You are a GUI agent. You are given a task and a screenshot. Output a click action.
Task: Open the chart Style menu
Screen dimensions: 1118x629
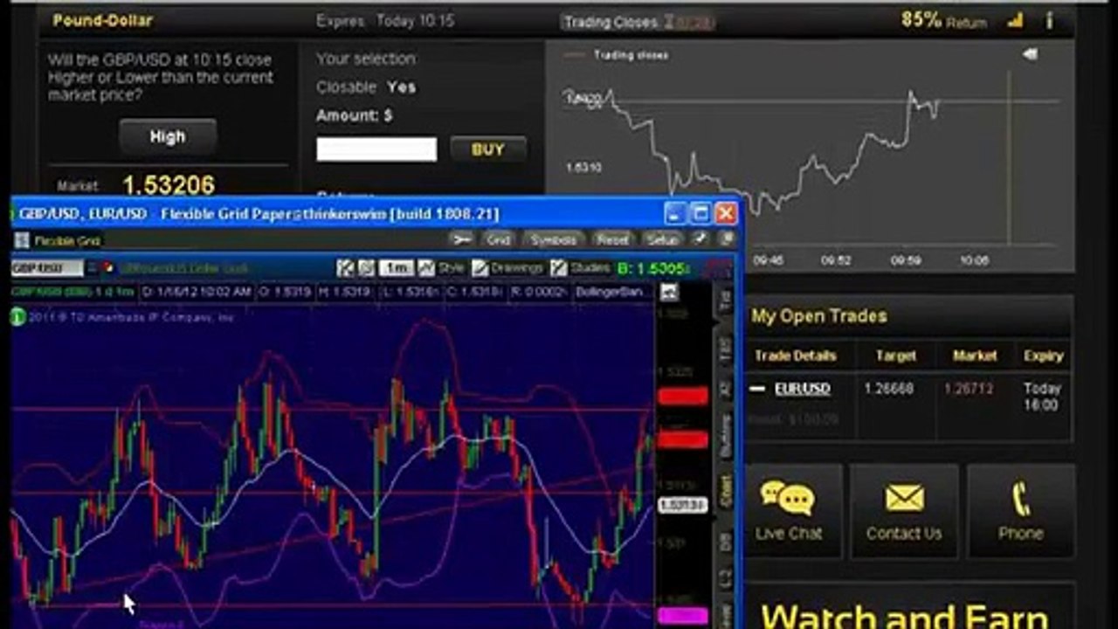coord(442,268)
